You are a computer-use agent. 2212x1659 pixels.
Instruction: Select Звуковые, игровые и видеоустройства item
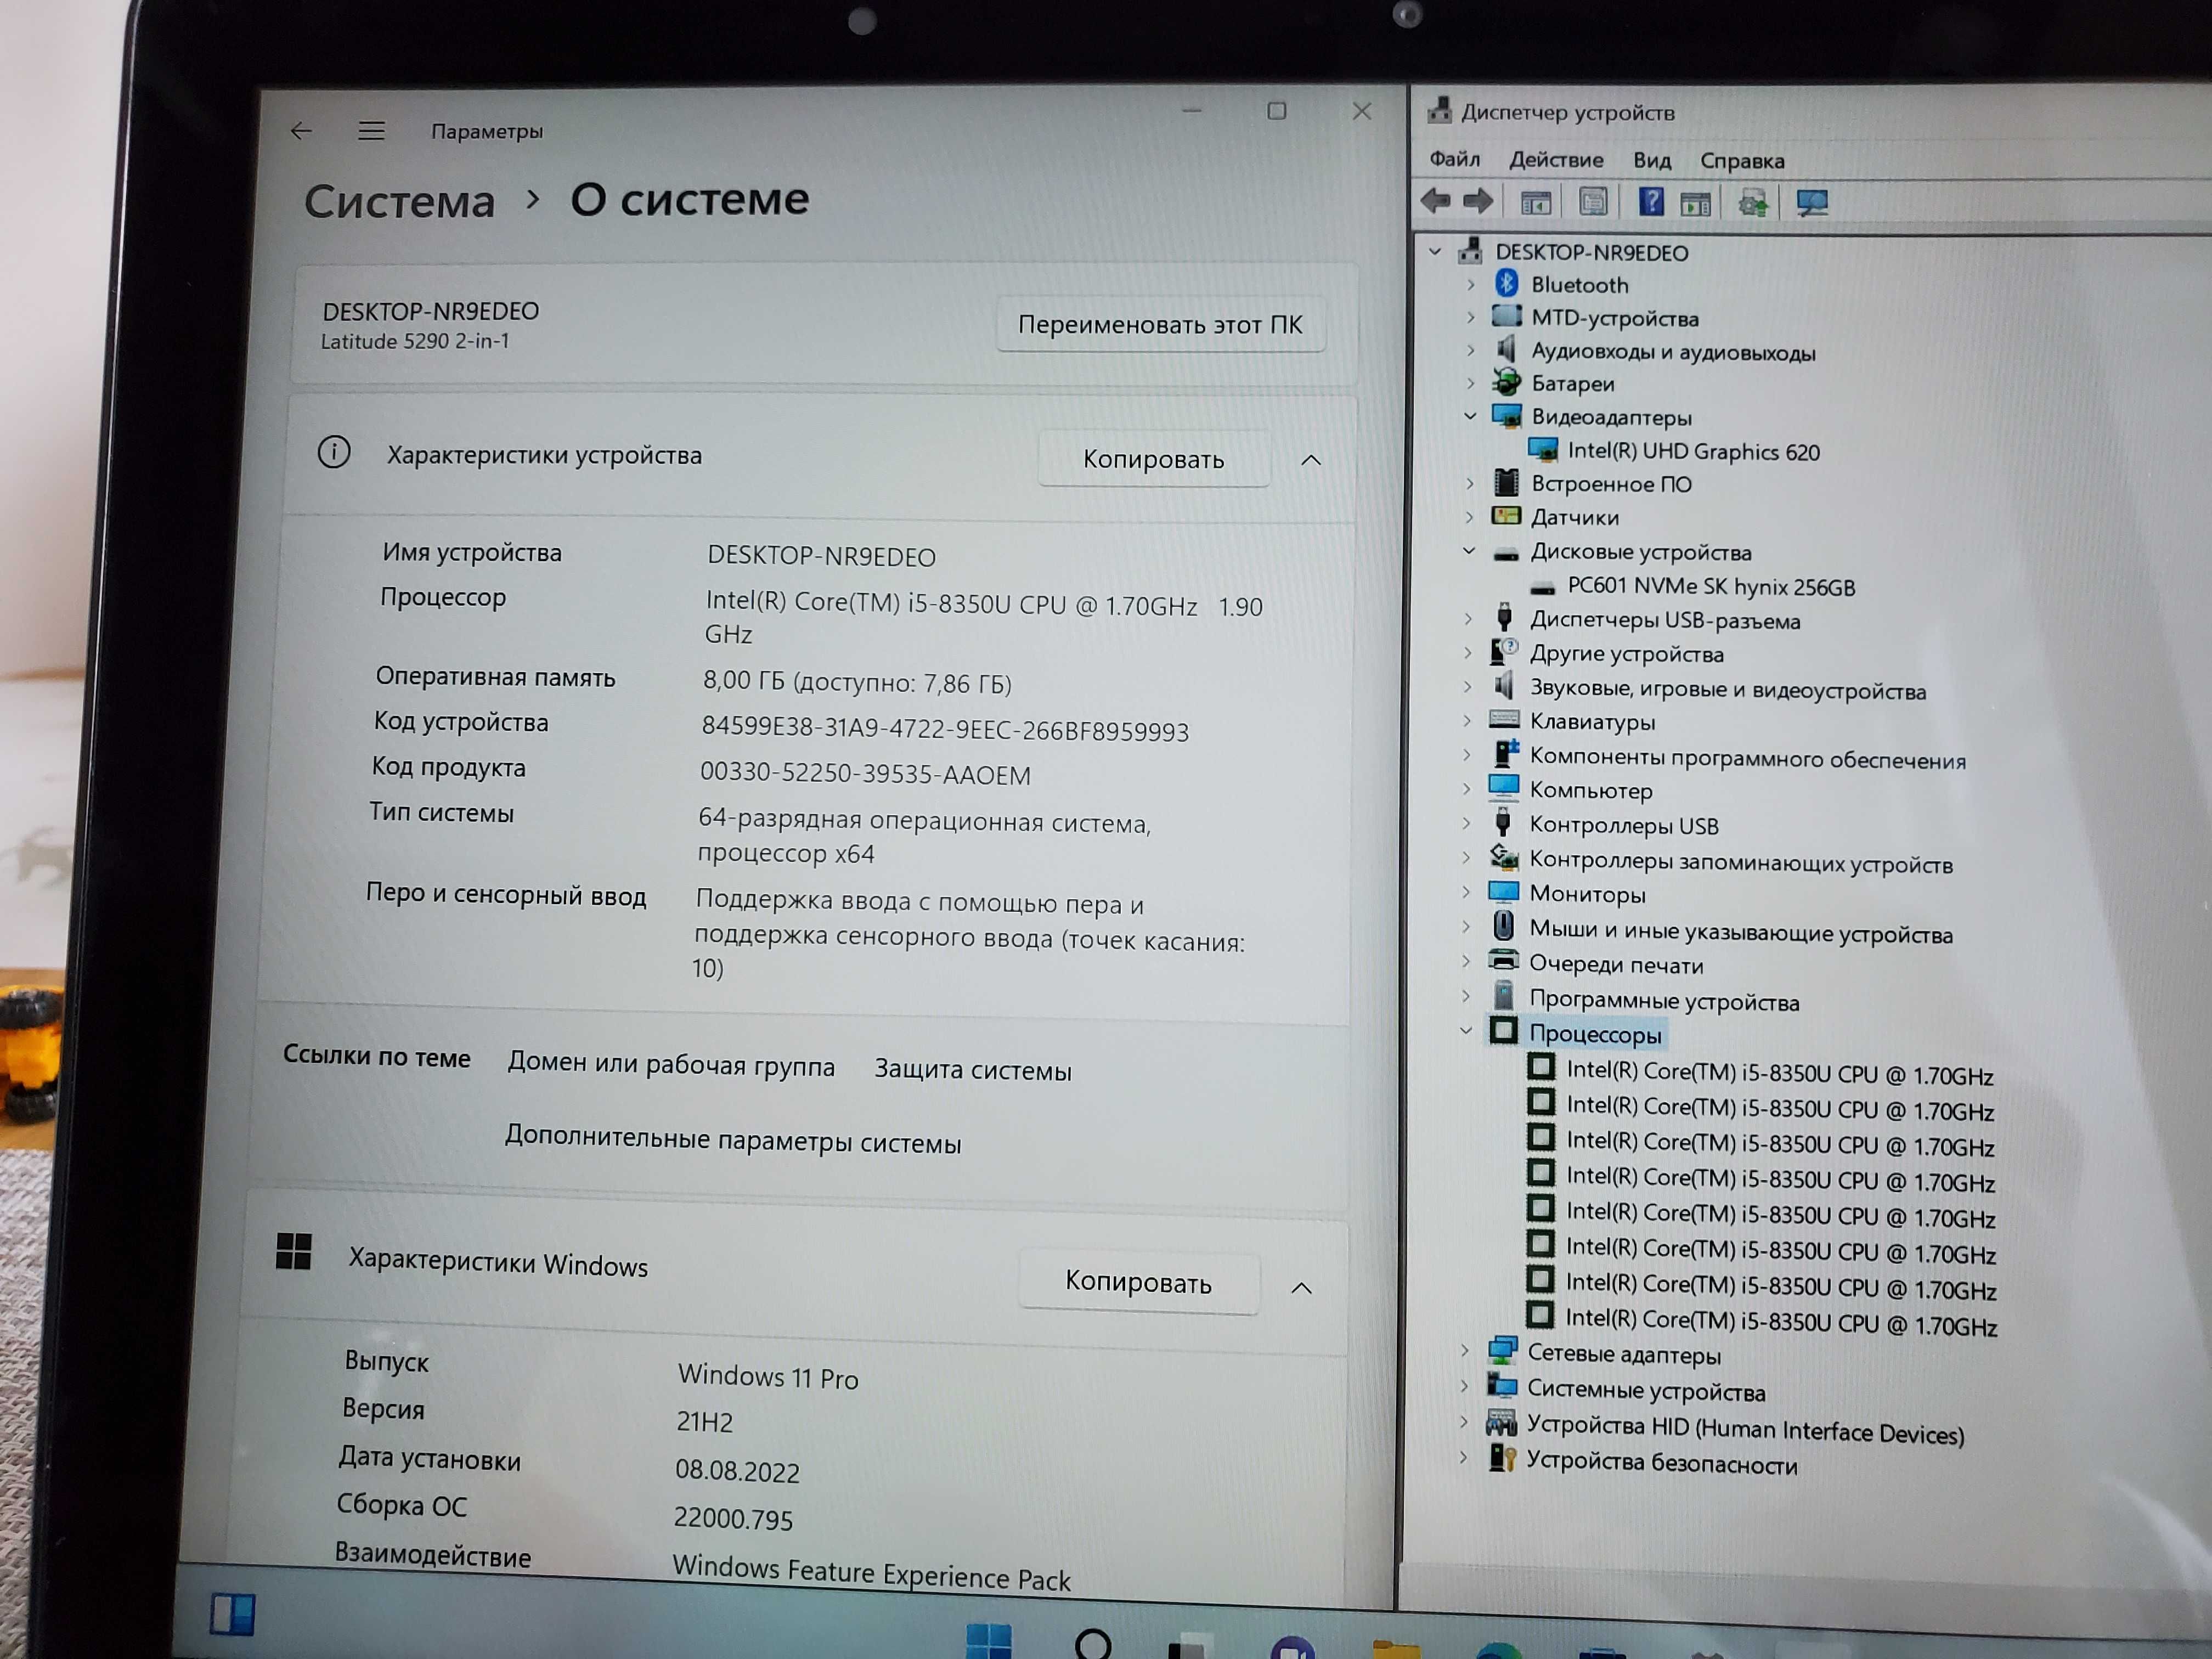click(x=1728, y=689)
